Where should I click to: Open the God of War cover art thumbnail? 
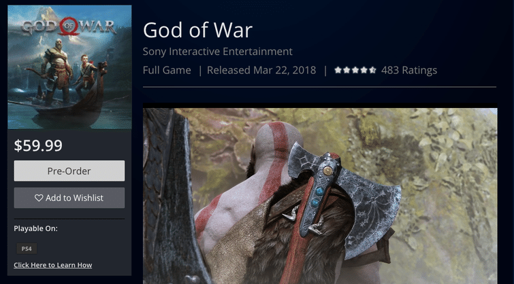coord(69,67)
